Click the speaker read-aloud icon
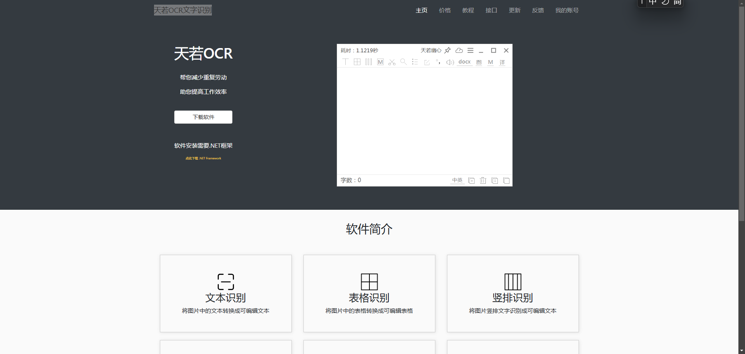The height and width of the screenshot is (354, 745). coord(450,62)
